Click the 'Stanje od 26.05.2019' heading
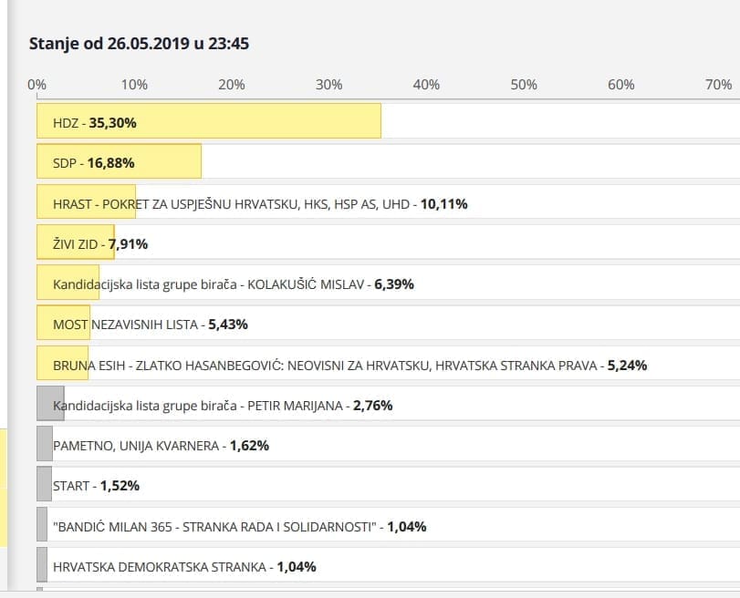The image size is (740, 598). pos(140,44)
